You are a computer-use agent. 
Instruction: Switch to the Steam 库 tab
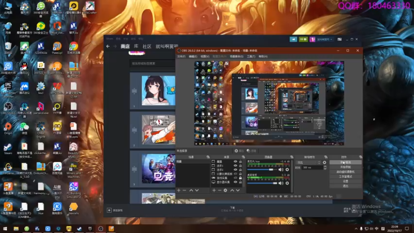pyautogui.click(x=136, y=46)
